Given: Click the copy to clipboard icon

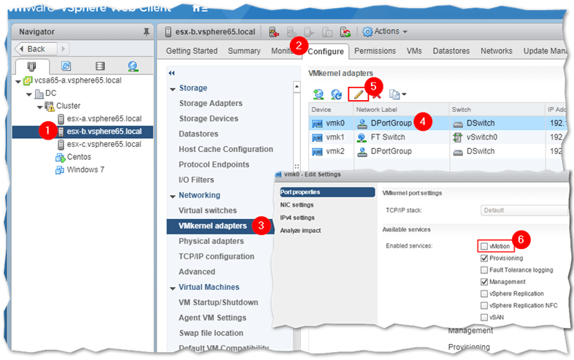Looking at the screenshot, I should tap(394, 94).
